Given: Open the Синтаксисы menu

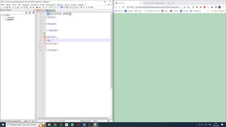Looking at the screenshot, I should [35, 5].
